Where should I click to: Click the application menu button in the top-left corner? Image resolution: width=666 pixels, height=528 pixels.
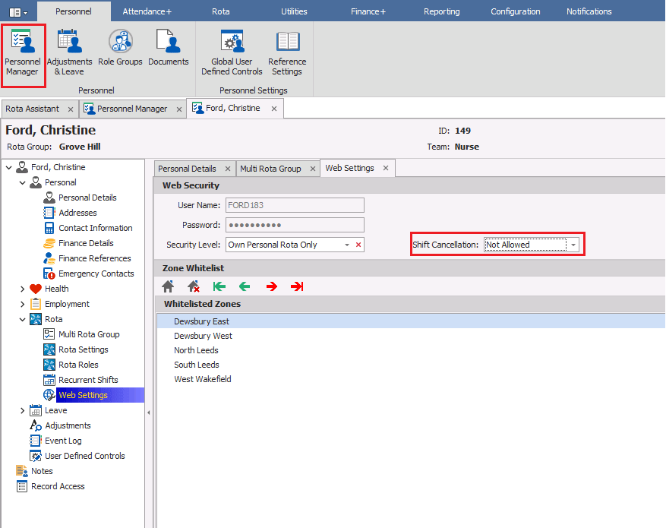click(18, 12)
